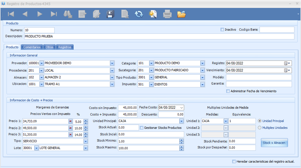301x168 pixels.
Task: Select the Multiples Unidades radio button
Action: point(260,128)
